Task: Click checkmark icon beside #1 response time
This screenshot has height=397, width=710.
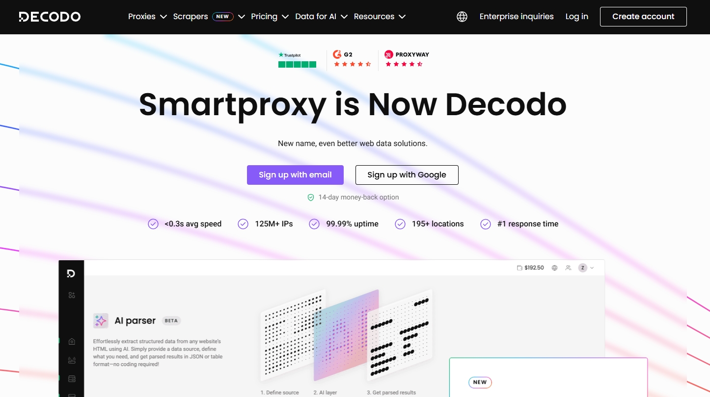Action: [486, 224]
